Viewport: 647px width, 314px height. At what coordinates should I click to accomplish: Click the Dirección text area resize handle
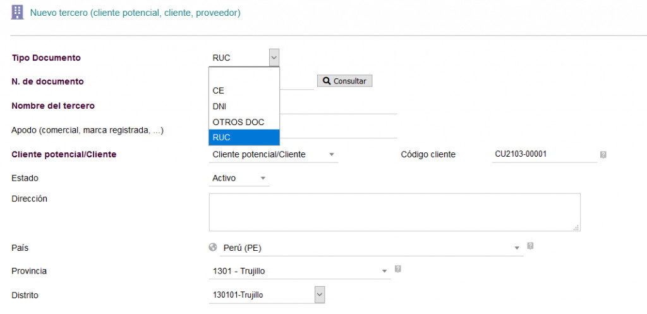pos(576,227)
